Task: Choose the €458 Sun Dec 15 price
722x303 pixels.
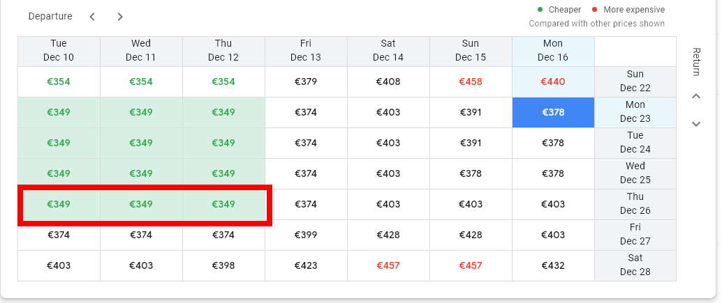Action: [471, 81]
